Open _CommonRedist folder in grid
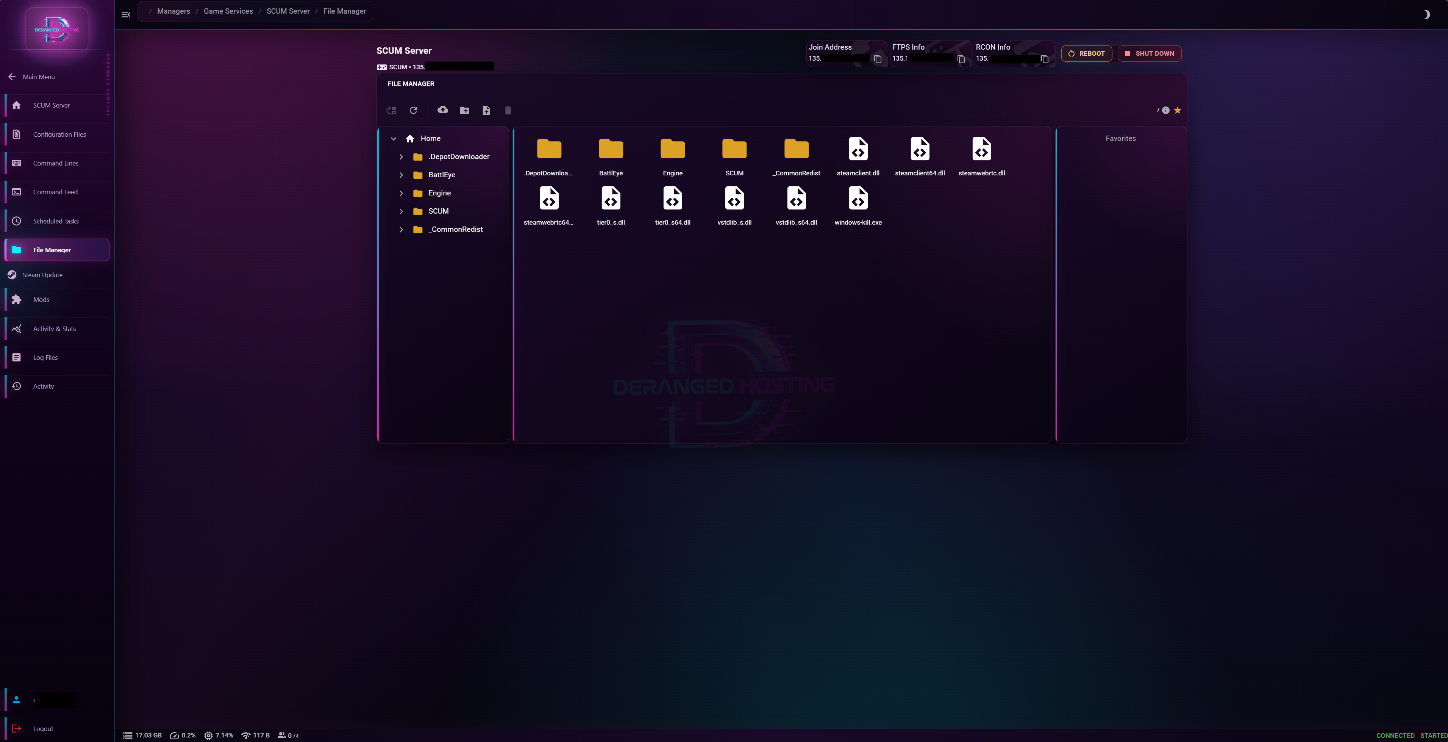This screenshot has height=742, width=1448. click(796, 156)
